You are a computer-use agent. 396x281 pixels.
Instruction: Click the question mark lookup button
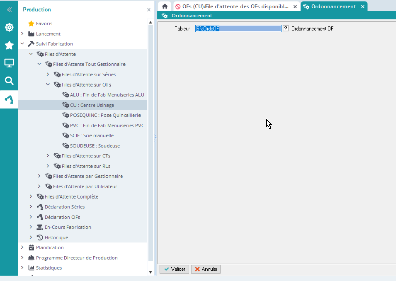tap(286, 29)
